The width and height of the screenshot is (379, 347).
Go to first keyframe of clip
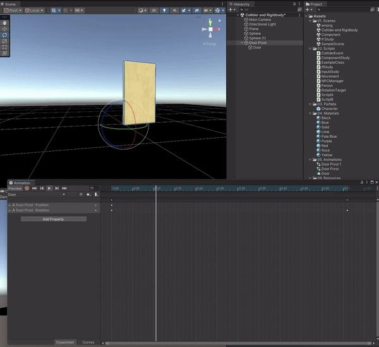pos(34,188)
